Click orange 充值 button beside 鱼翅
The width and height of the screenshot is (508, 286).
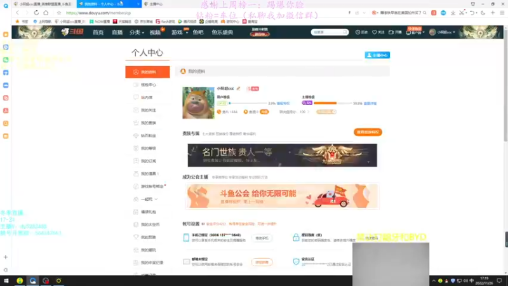pyautogui.click(x=264, y=112)
